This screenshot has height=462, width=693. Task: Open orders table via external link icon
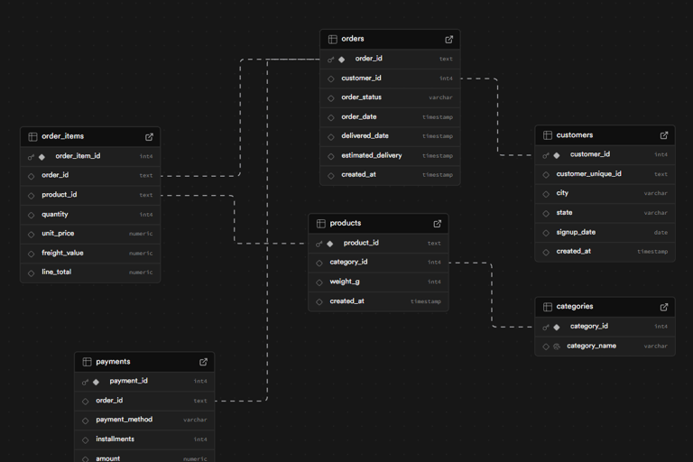pyautogui.click(x=448, y=40)
